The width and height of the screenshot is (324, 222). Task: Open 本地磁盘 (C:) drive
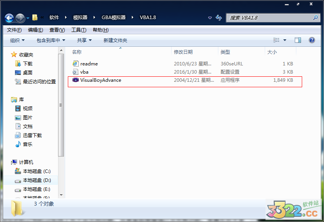[x=37, y=171]
